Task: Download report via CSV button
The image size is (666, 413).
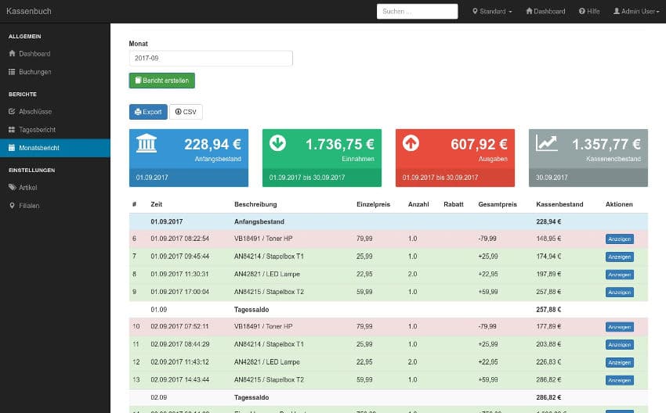Action: (186, 112)
